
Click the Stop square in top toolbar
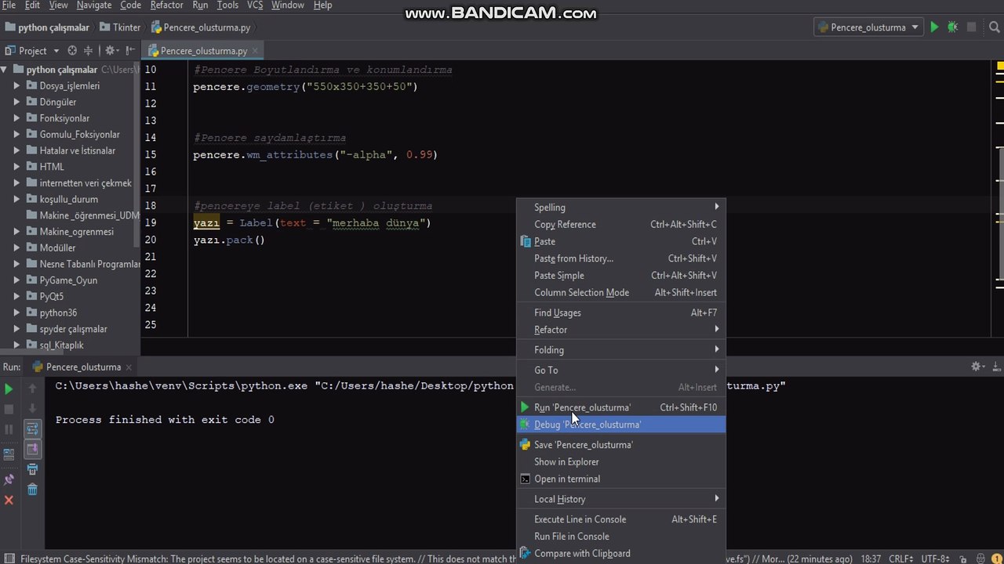click(971, 27)
